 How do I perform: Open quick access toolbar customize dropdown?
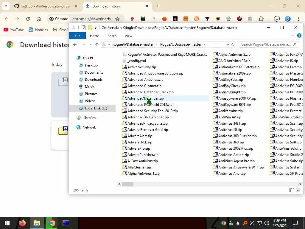(96, 28)
